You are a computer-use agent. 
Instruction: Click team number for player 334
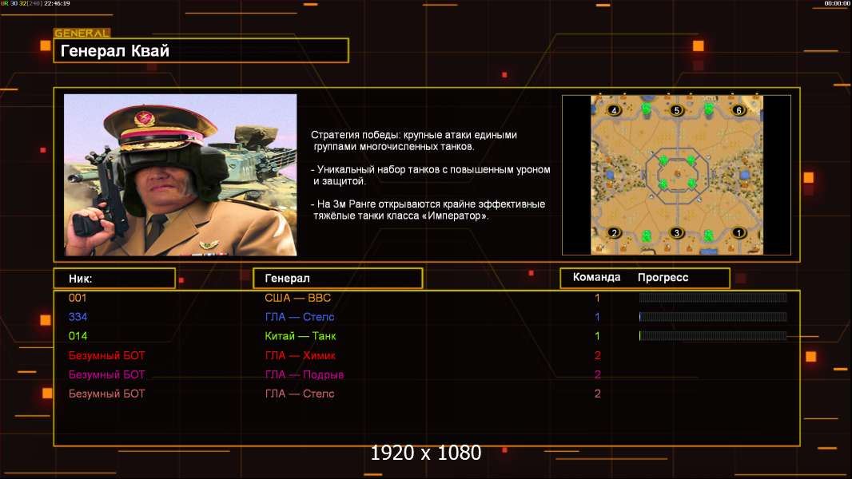597,317
